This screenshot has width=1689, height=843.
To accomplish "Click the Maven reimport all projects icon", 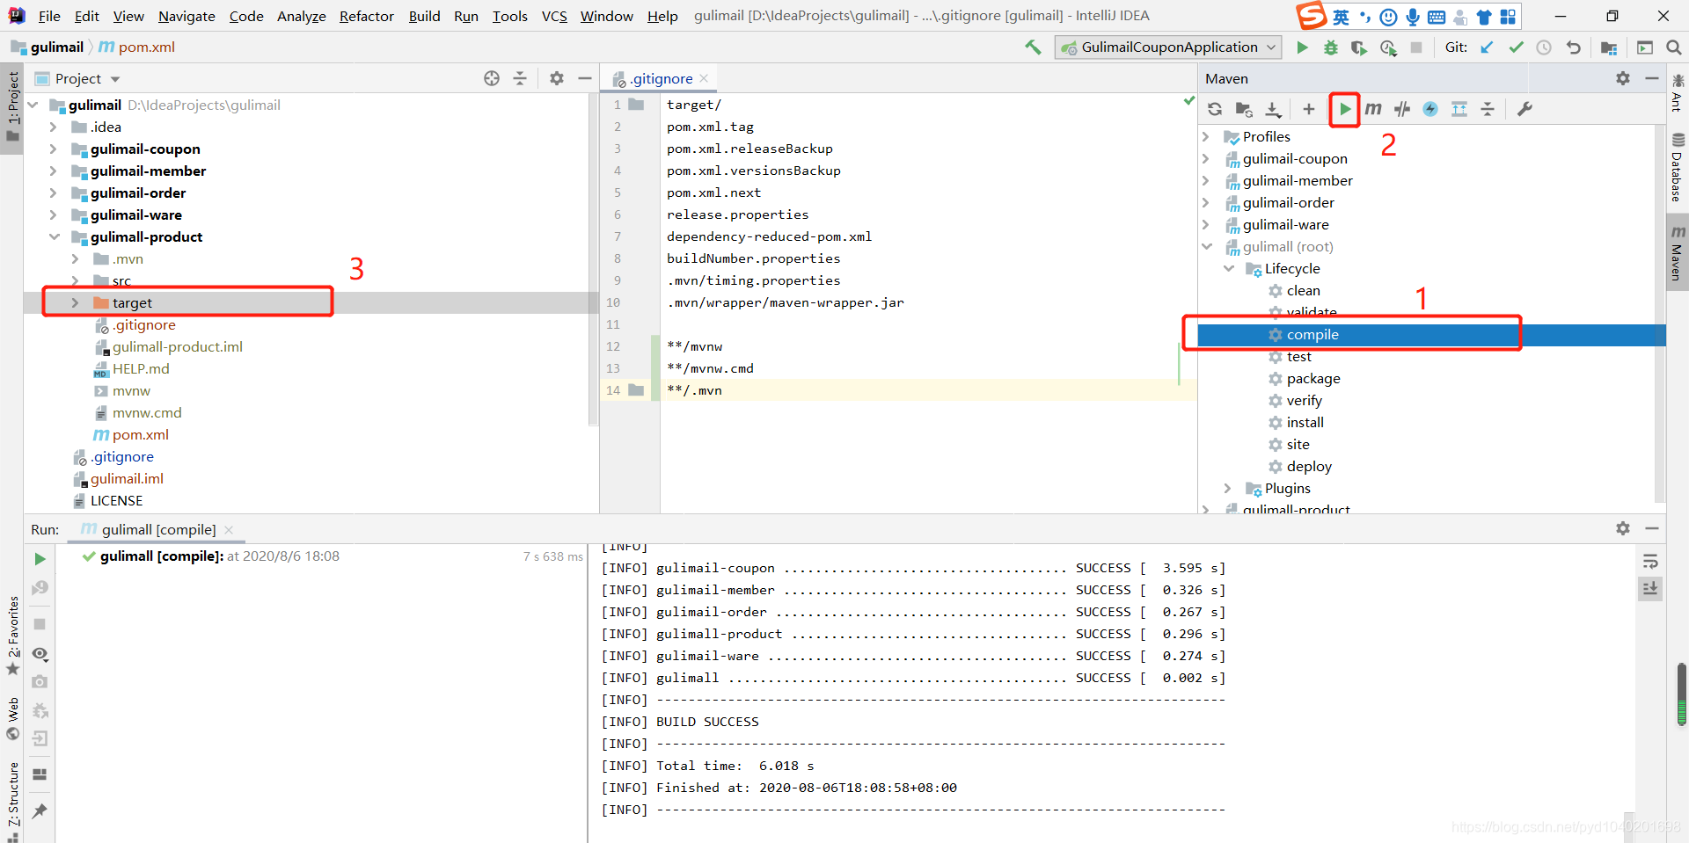I will [x=1215, y=109].
